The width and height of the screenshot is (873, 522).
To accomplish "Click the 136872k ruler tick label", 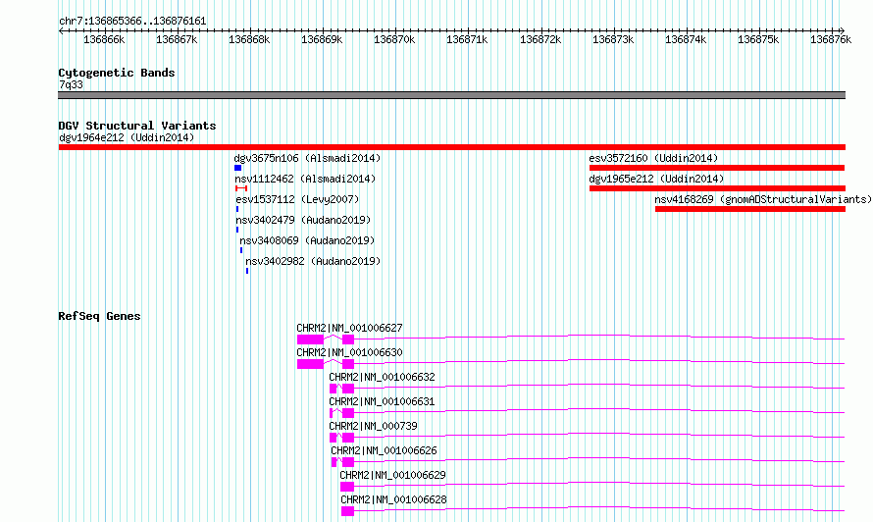I will (x=540, y=40).
